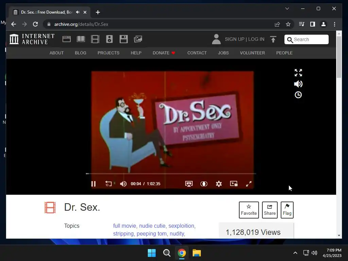Image resolution: width=348 pixels, height=261 pixels.
Task: Click the browser Back arrow
Action: (x=14, y=24)
